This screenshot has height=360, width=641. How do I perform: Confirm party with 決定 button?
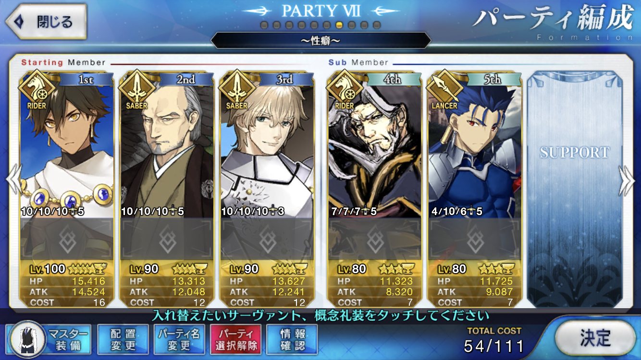tap(595, 338)
